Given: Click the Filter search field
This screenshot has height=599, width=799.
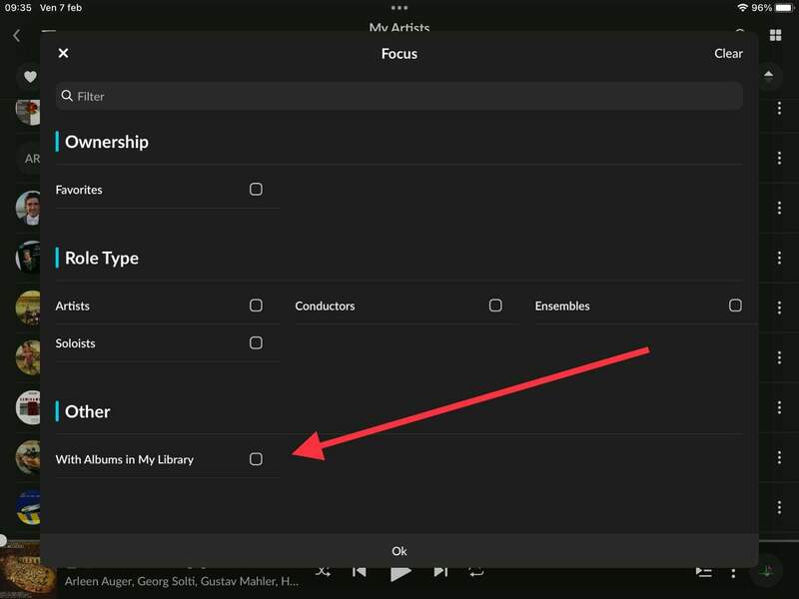Looking at the screenshot, I should [399, 96].
